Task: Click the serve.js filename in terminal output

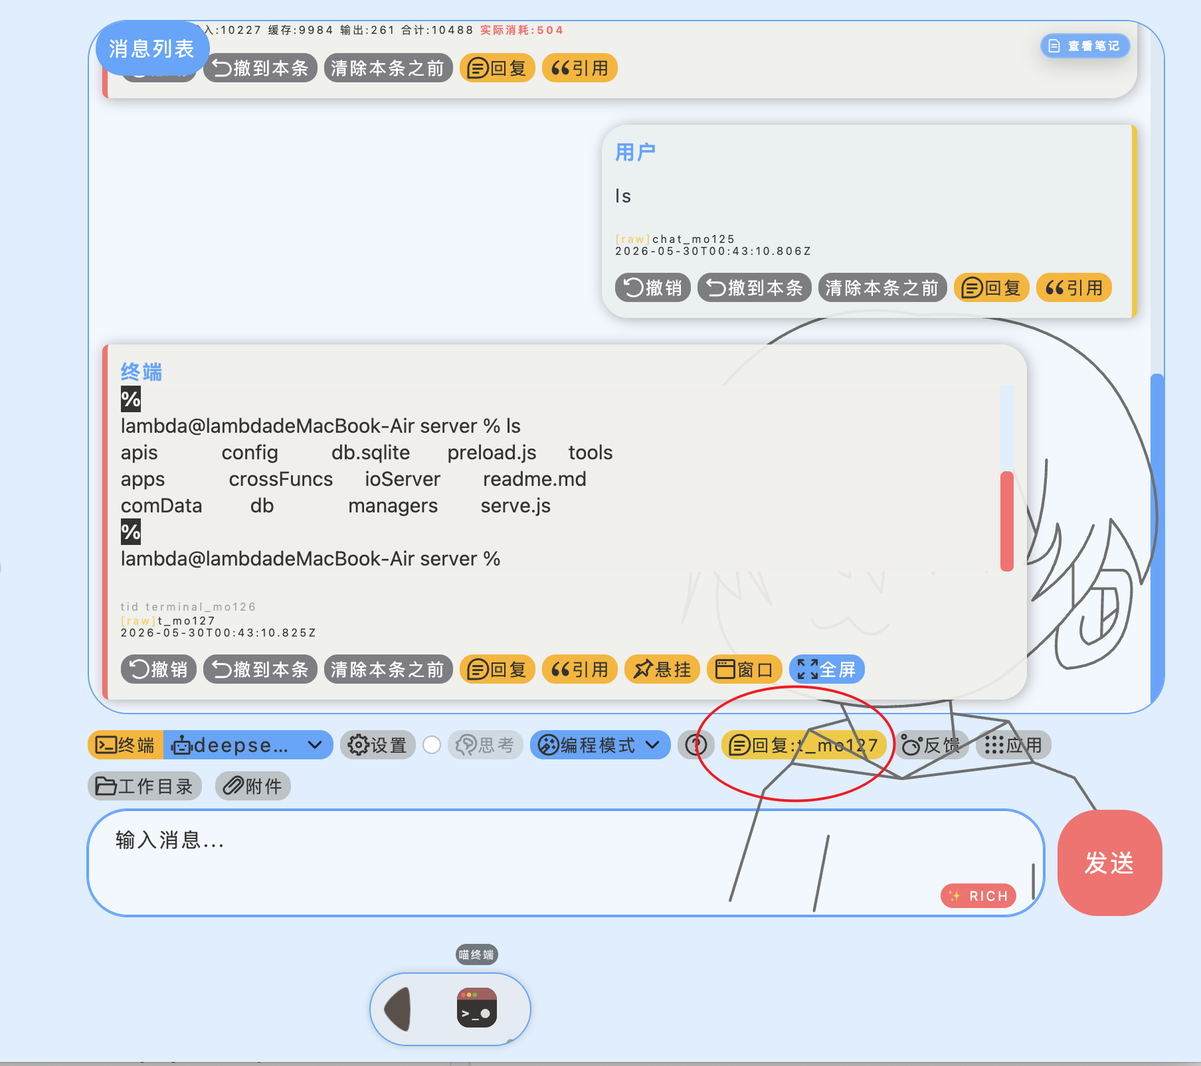Action: [515, 506]
